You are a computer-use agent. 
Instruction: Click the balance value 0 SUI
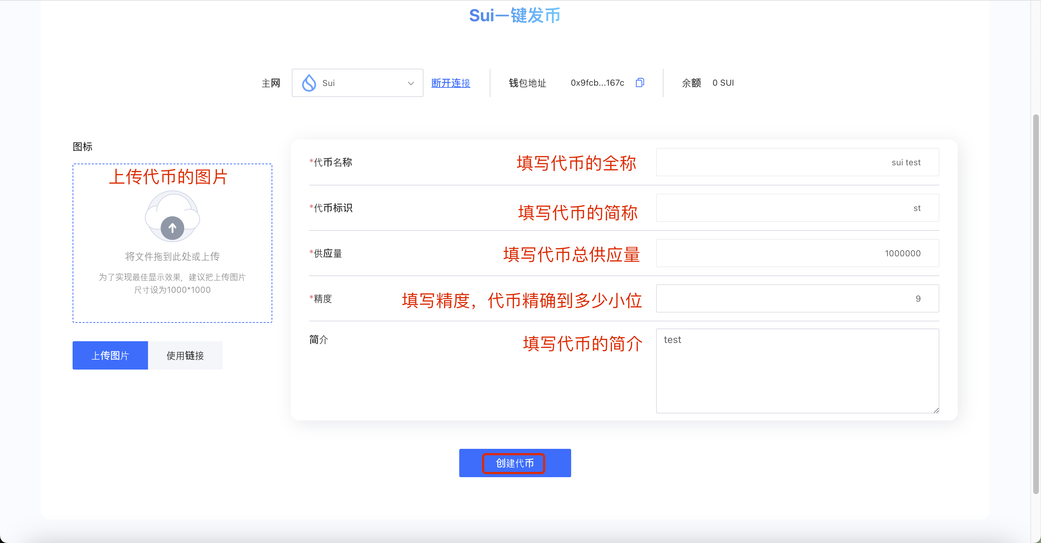[x=723, y=83]
